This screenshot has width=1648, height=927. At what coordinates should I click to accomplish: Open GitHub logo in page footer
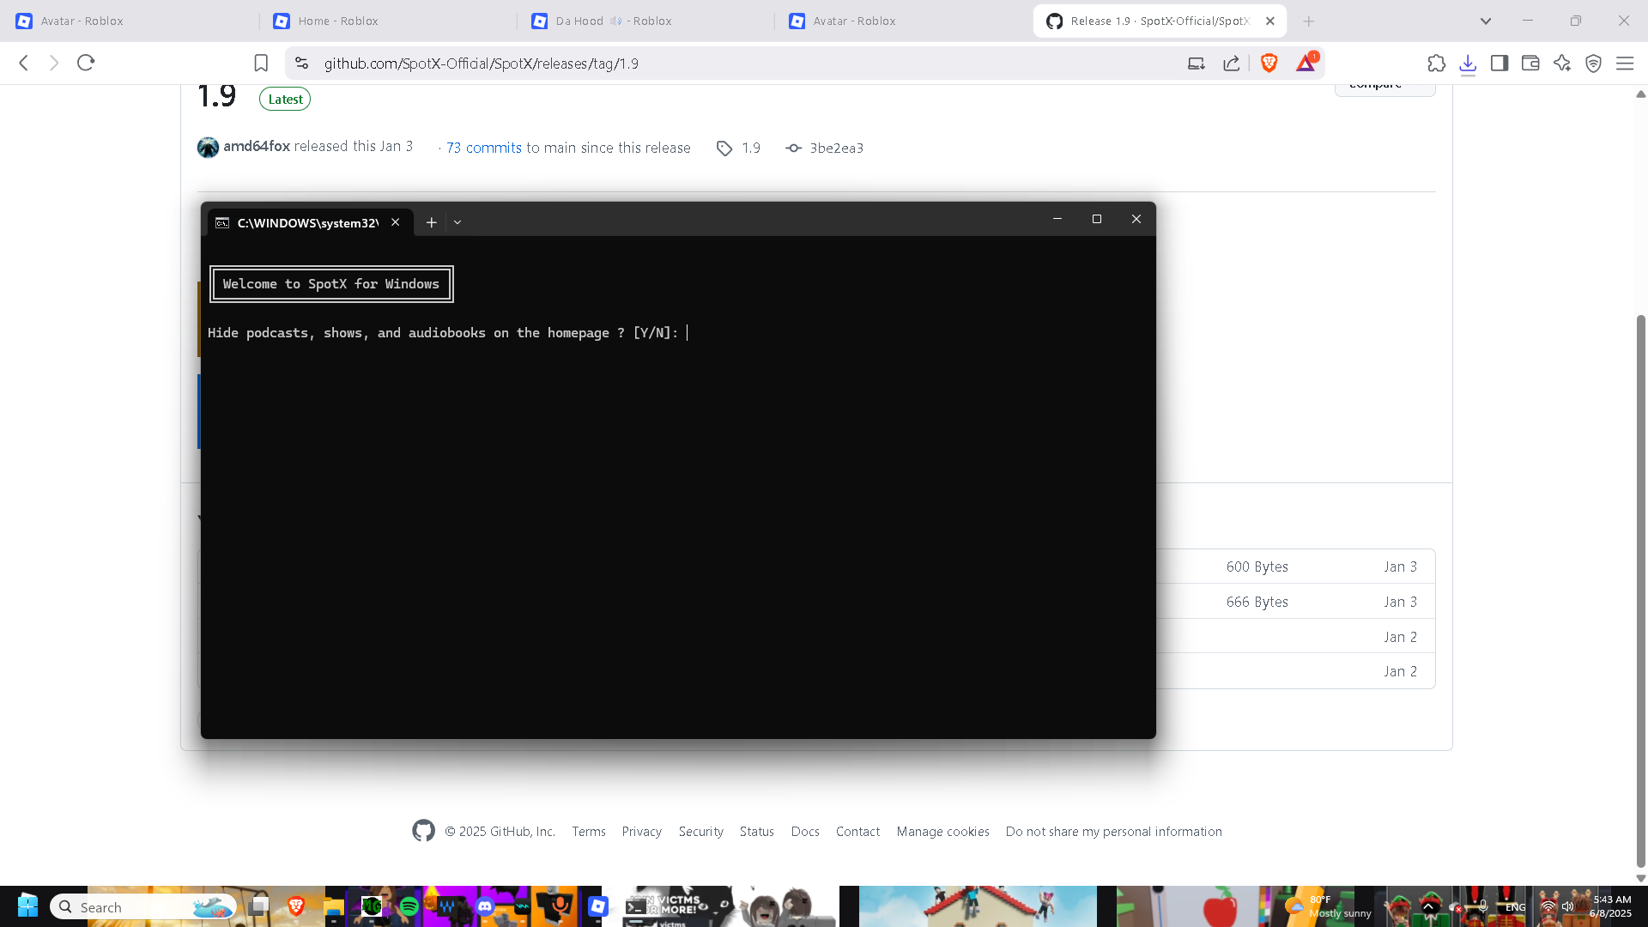pyautogui.click(x=424, y=831)
